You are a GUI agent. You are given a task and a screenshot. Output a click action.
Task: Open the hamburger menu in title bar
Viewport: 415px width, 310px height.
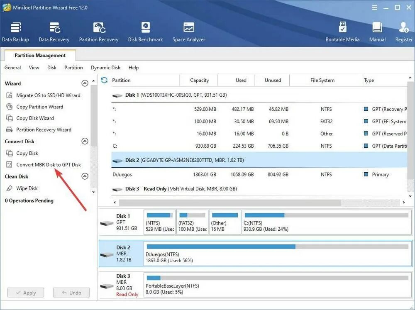[374, 7]
